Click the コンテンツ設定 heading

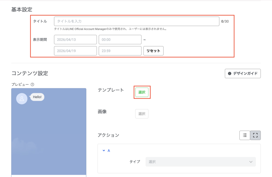pos(30,73)
